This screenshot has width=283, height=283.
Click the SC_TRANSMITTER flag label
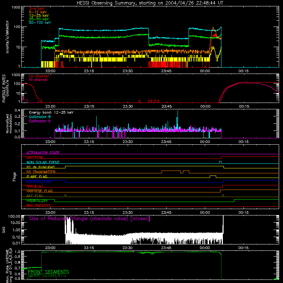point(41,172)
